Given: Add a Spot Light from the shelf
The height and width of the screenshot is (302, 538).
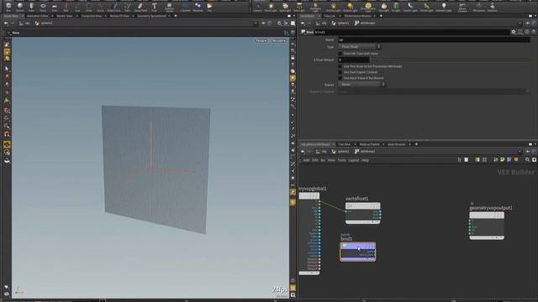Looking at the screenshot, I should [x=285, y=7].
